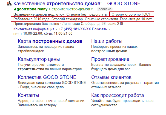166x115 pixels.
Task: Open the Коллектив GOOD STONE sitelink
Action: (47, 77)
